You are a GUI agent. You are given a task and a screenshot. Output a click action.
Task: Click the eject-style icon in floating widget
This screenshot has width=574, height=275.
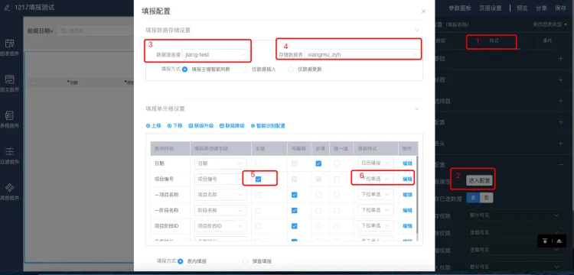point(559,241)
